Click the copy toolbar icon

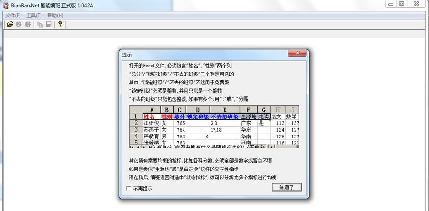tap(40, 25)
